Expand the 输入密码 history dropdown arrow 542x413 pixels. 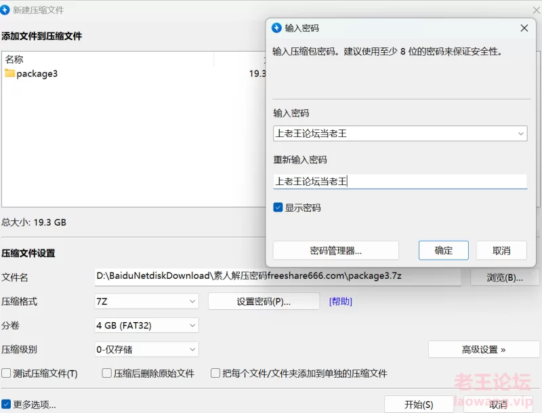coord(520,134)
